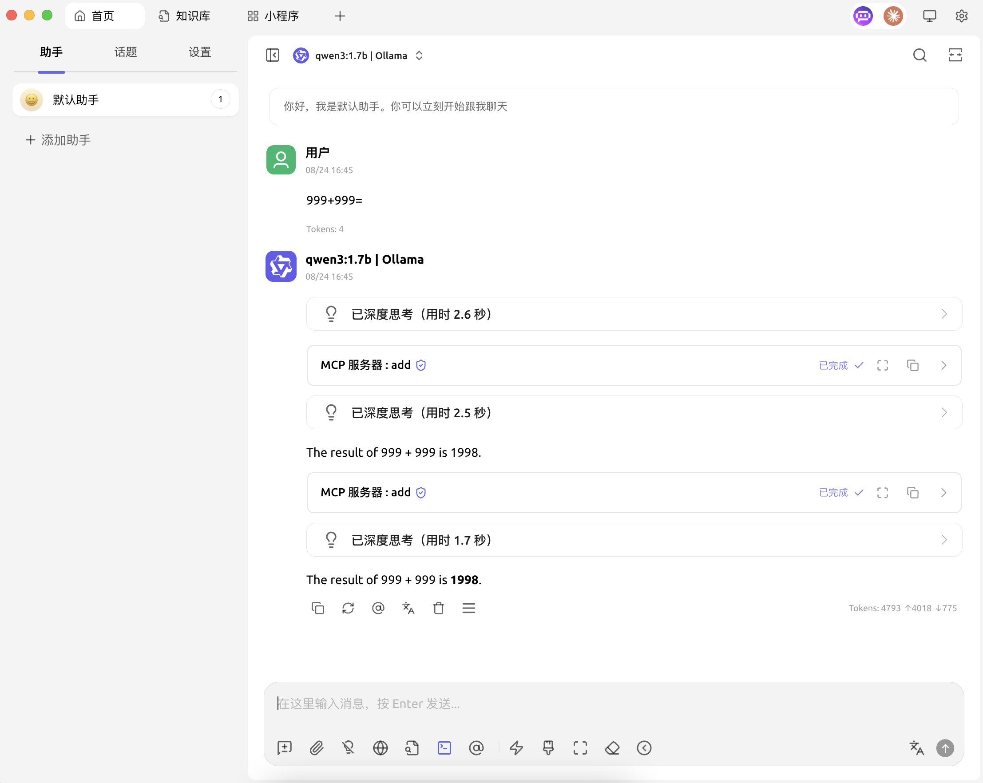Open settings gear in the title bar

(962, 16)
